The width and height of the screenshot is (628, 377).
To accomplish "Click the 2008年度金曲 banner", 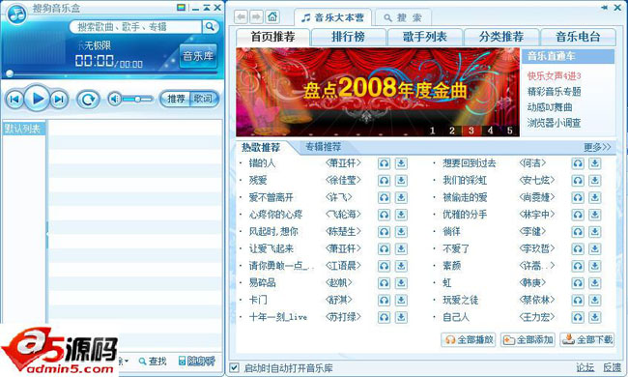I will pyautogui.click(x=377, y=92).
